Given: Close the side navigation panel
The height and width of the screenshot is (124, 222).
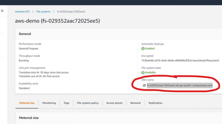Looking at the screenshot, I should tap(2, 11).
